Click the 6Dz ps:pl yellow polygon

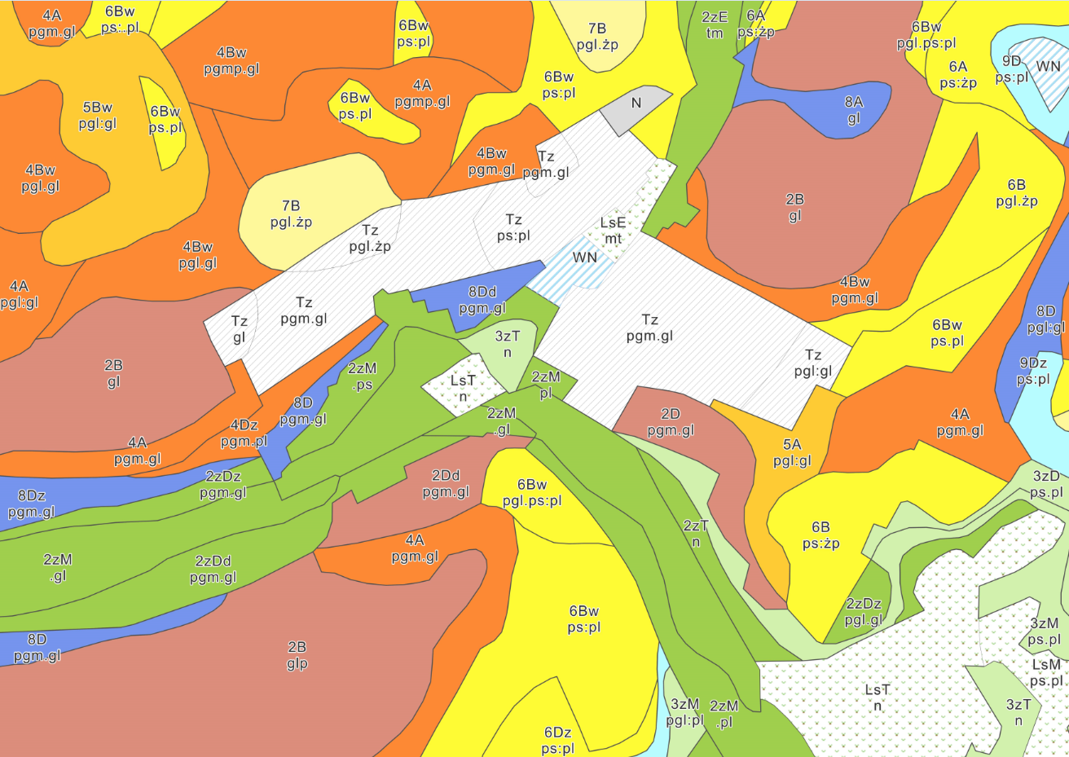557,740
